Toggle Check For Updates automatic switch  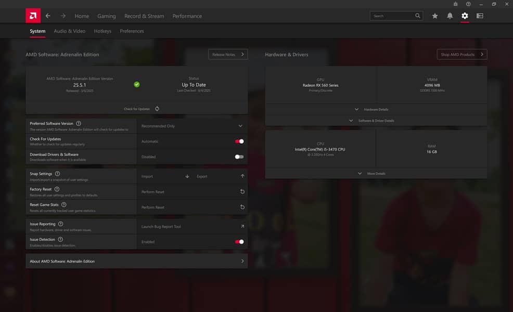pyautogui.click(x=239, y=141)
